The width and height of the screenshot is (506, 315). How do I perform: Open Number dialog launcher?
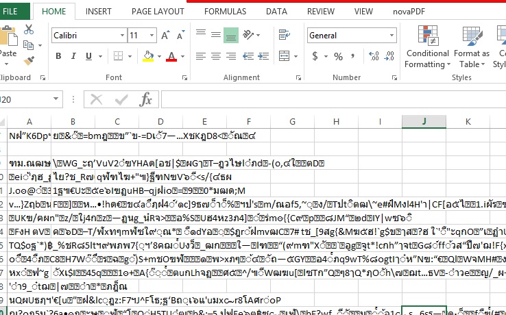pos(394,77)
